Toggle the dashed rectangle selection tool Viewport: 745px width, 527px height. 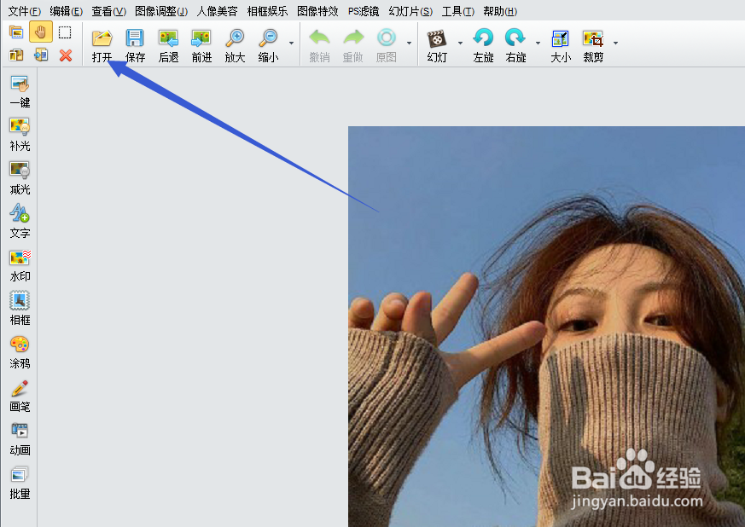pos(65,32)
